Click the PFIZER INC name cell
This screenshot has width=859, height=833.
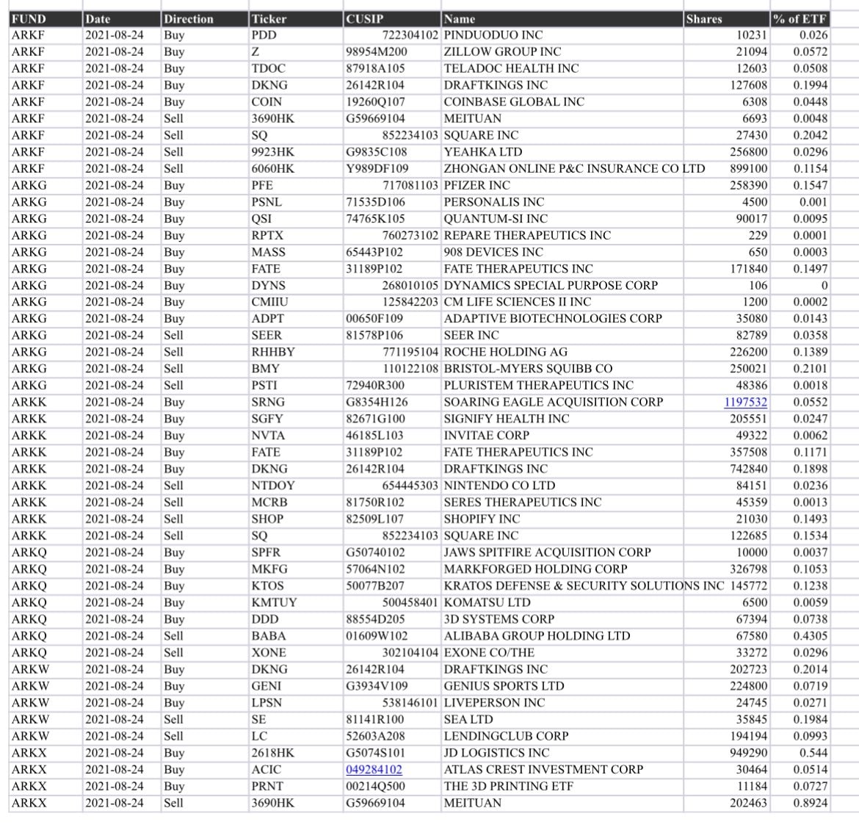(x=562, y=185)
